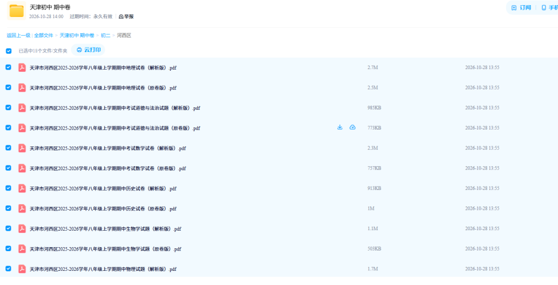The image size is (558, 285).
Task: Click the 举报 report link
Action: click(126, 16)
